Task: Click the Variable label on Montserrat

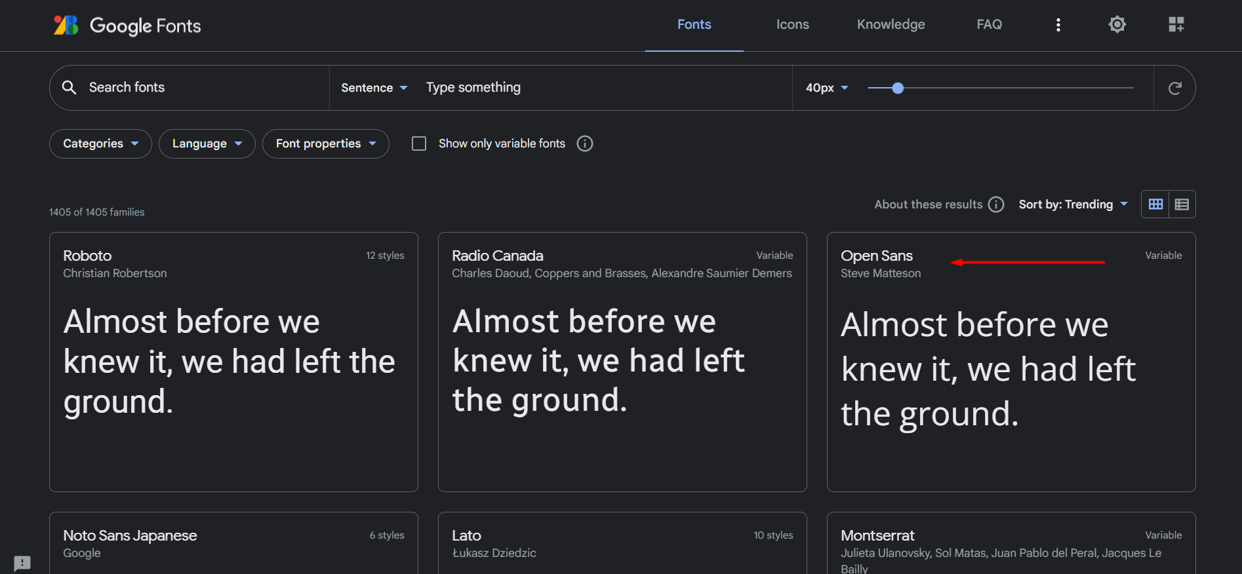Action: [x=1163, y=535]
